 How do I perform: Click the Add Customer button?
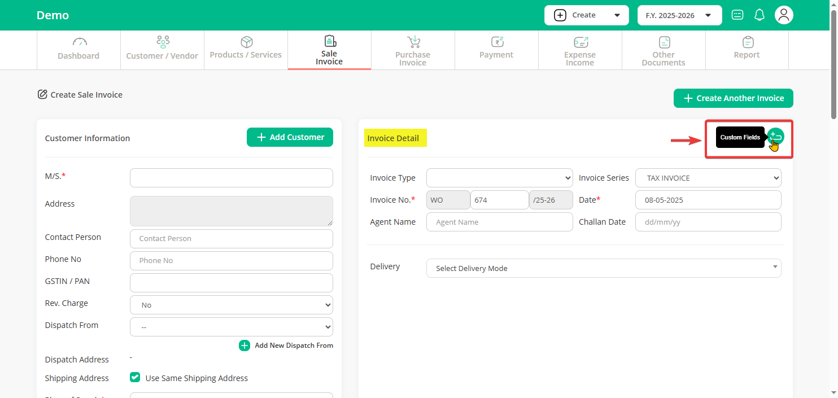pyautogui.click(x=290, y=137)
